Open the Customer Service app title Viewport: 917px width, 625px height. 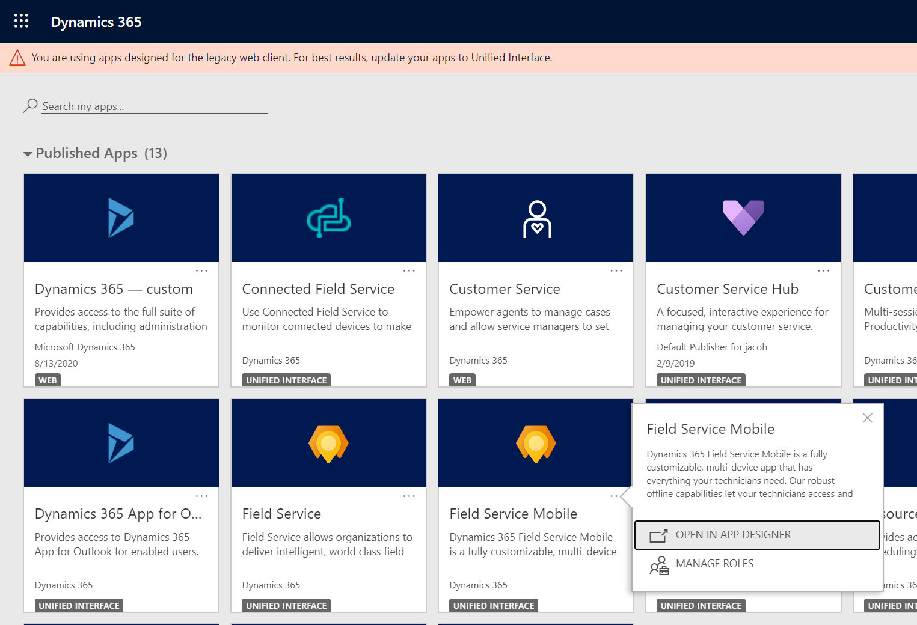pyautogui.click(x=505, y=289)
